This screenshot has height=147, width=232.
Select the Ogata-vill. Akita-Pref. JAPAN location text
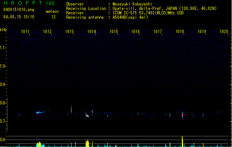tap(165, 8)
